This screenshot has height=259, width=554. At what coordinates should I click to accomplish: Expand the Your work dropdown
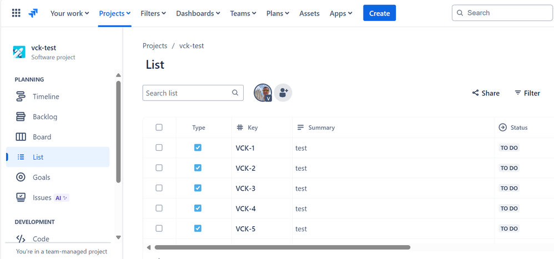click(x=69, y=13)
